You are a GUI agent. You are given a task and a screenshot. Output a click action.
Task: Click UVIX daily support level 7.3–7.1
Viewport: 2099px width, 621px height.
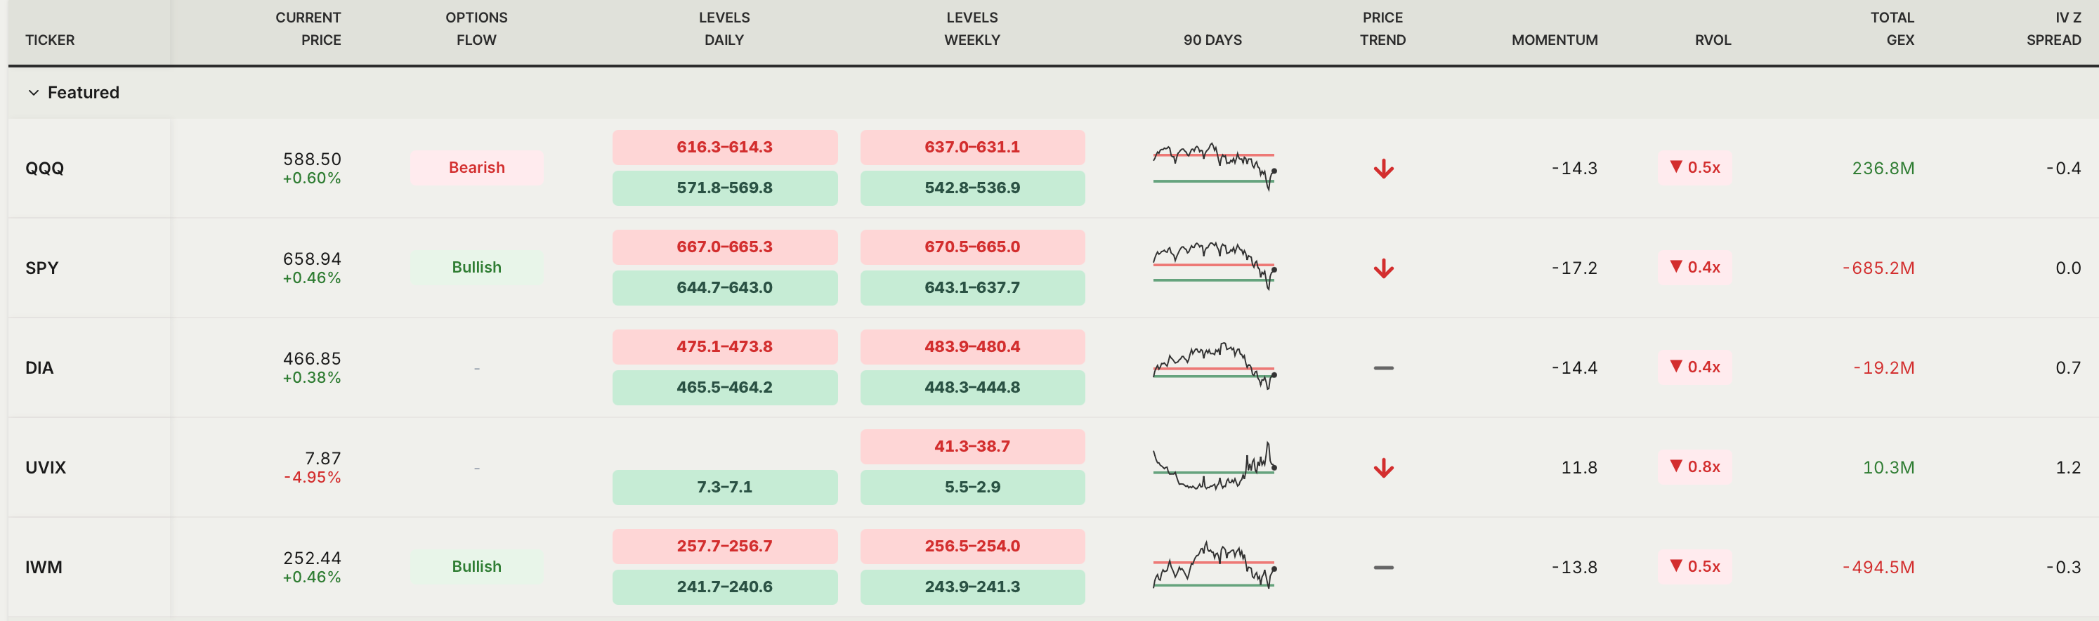point(724,488)
